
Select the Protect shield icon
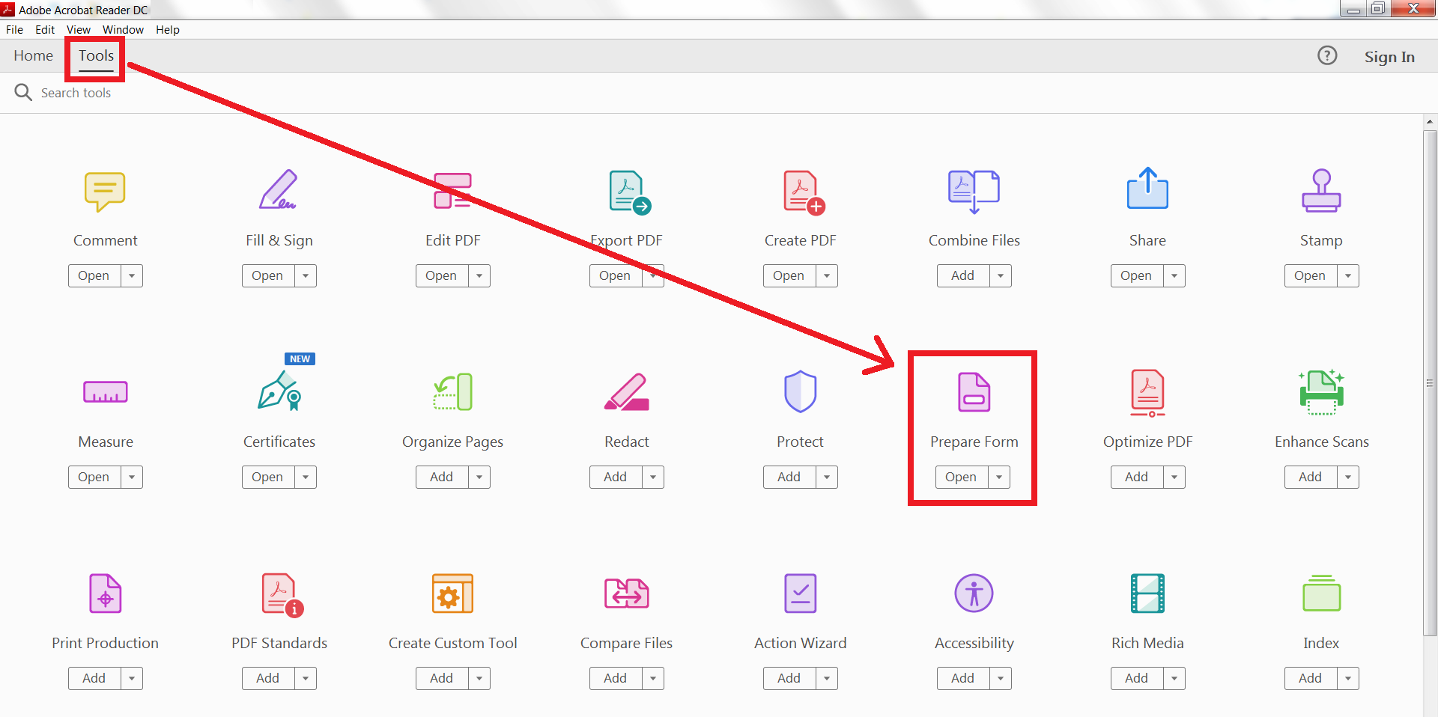click(800, 391)
